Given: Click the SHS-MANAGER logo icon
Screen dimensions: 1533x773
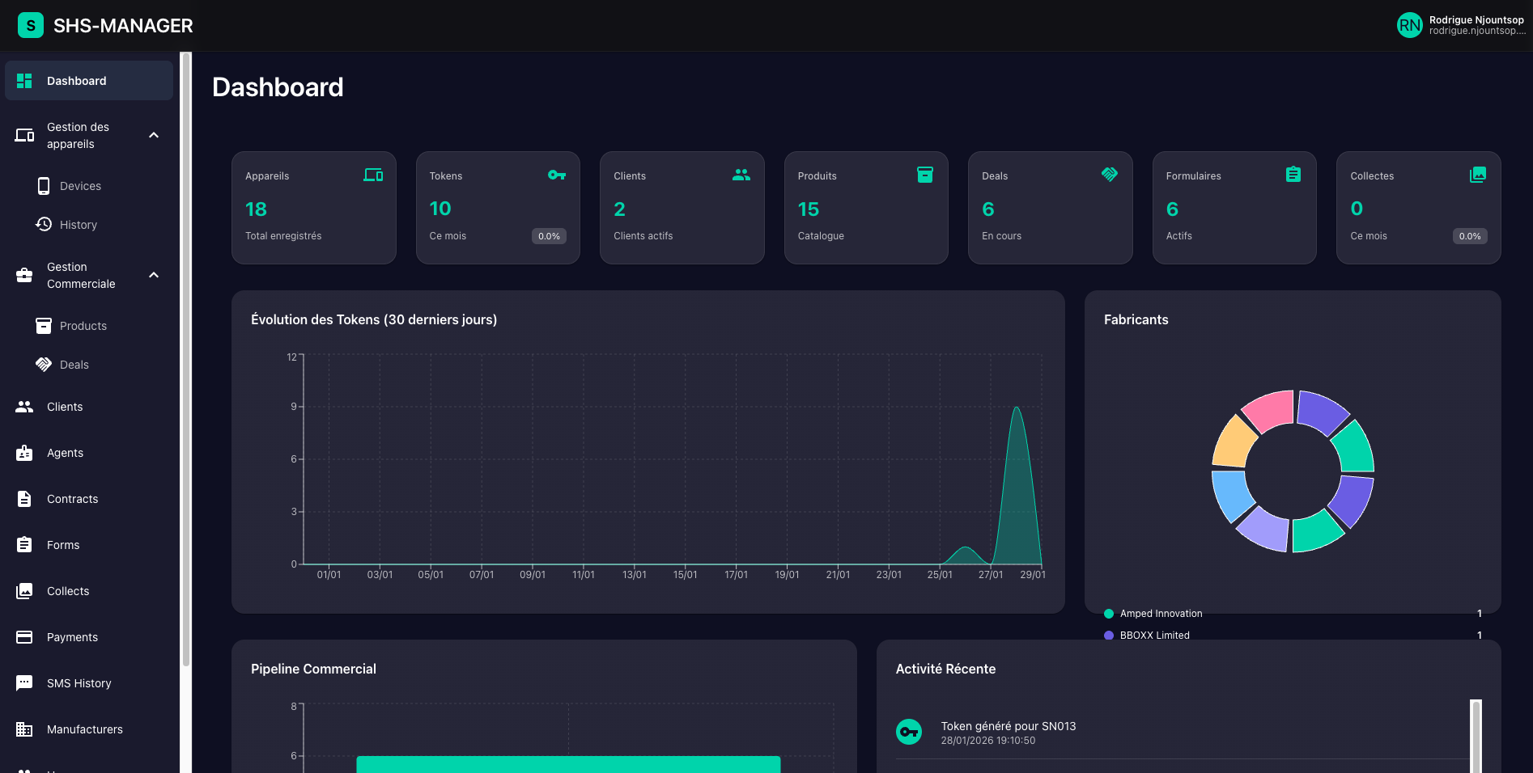Looking at the screenshot, I should pos(31,25).
